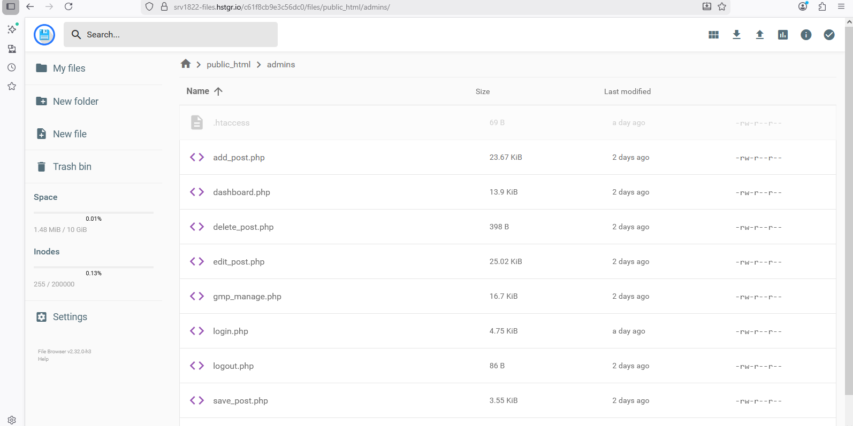Navigate to public_html in the breadcrumb
The width and height of the screenshot is (853, 426).
(x=229, y=65)
